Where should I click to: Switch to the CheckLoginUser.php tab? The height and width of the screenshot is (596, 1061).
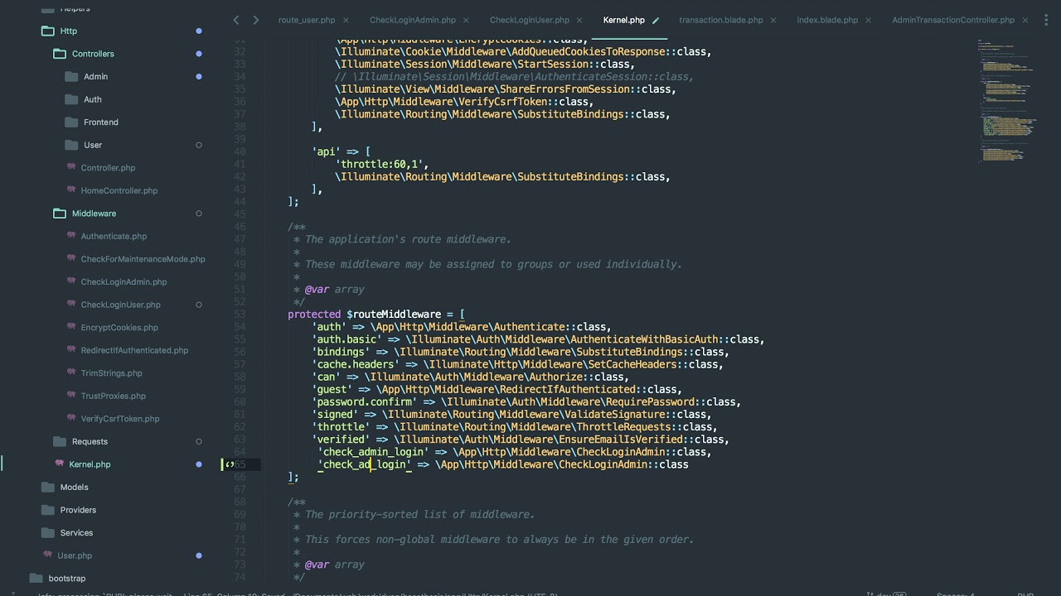pos(529,20)
